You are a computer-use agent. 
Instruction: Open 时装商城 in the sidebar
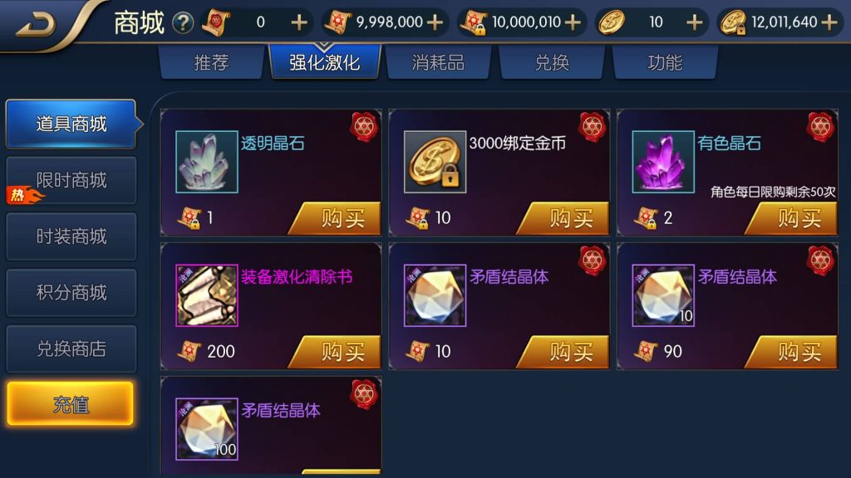coord(71,237)
